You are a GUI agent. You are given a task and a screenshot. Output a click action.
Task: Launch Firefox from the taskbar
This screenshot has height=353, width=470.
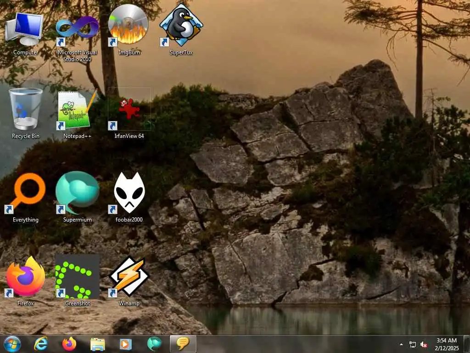click(x=69, y=344)
